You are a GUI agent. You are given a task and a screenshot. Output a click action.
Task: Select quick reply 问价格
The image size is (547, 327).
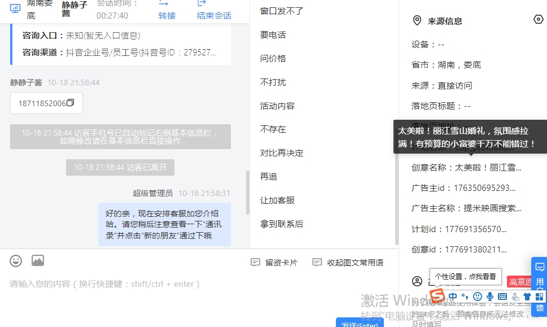point(273,58)
